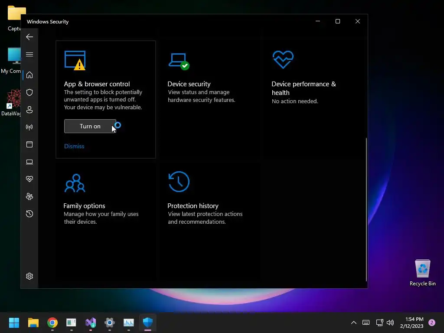Click Protection history clock icon
This screenshot has width=444, height=333.
click(179, 182)
